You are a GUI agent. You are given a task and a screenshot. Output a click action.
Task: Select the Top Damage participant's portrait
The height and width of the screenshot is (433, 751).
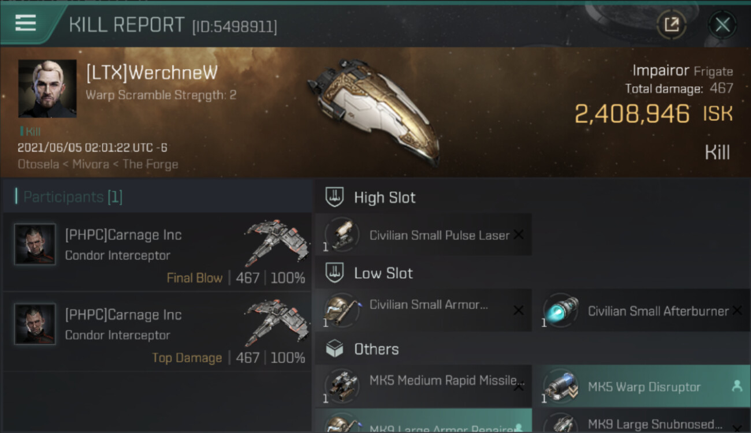[35, 324]
